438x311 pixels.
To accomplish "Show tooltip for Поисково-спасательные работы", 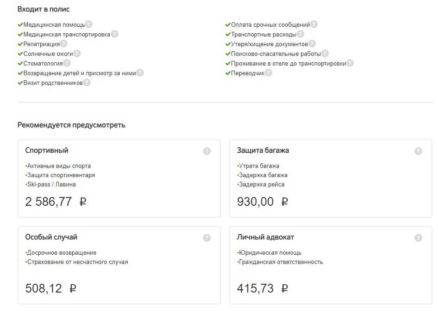I will [325, 54].
